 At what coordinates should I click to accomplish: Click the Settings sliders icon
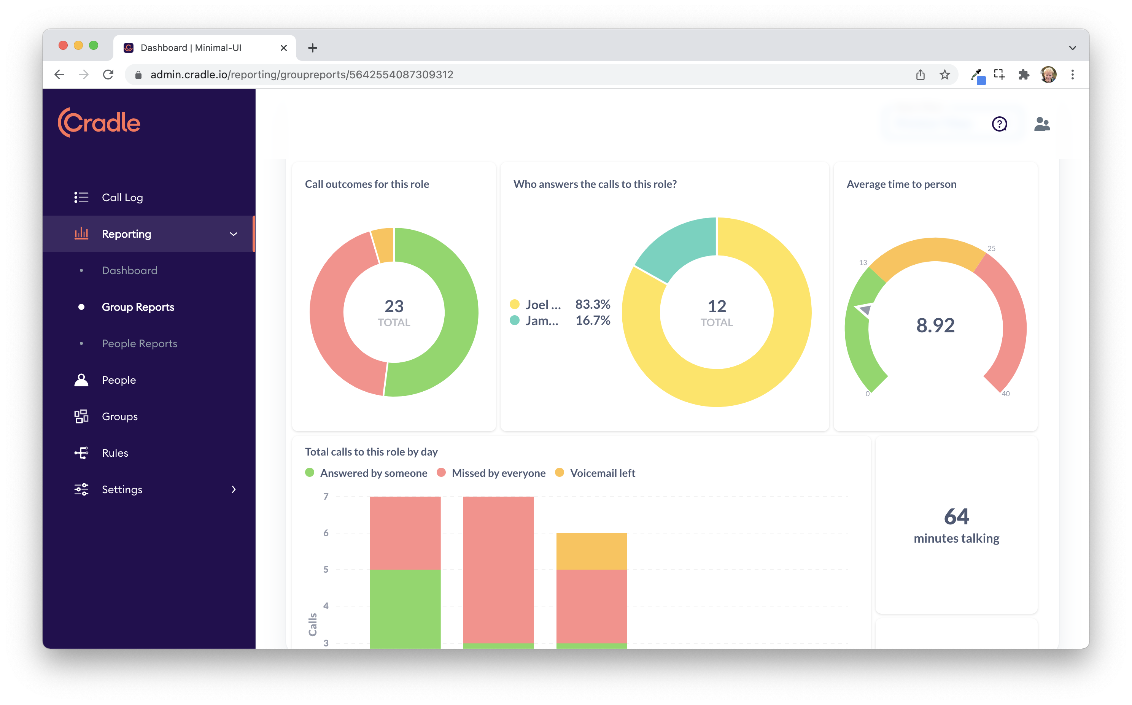[81, 489]
